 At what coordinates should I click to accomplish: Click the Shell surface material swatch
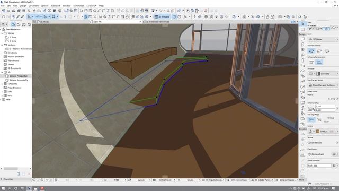318,131
